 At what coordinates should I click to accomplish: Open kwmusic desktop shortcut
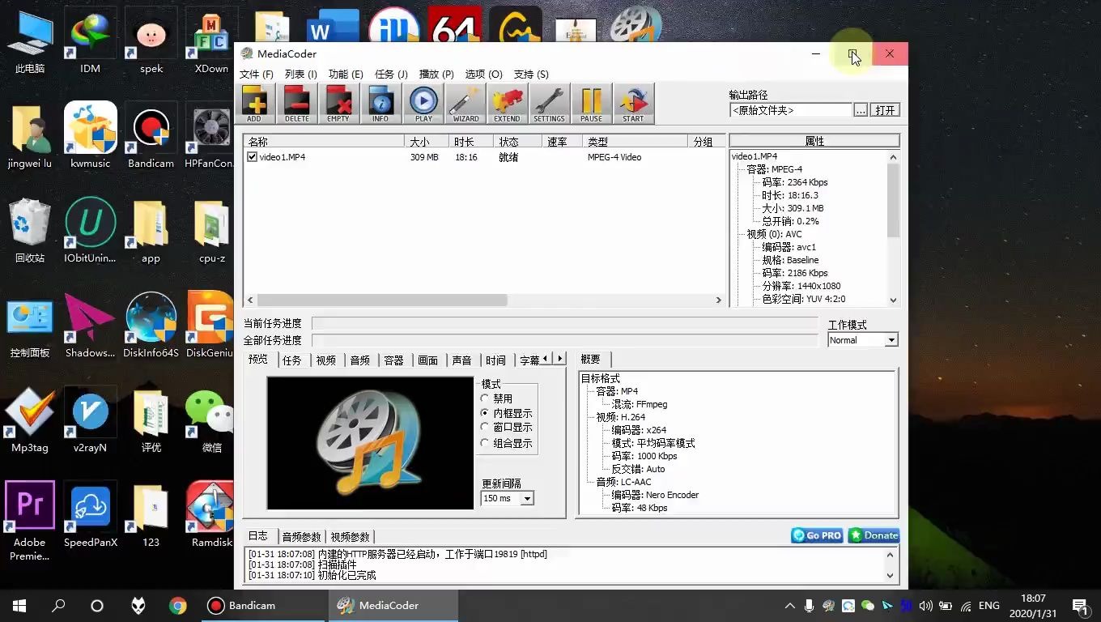pos(90,136)
